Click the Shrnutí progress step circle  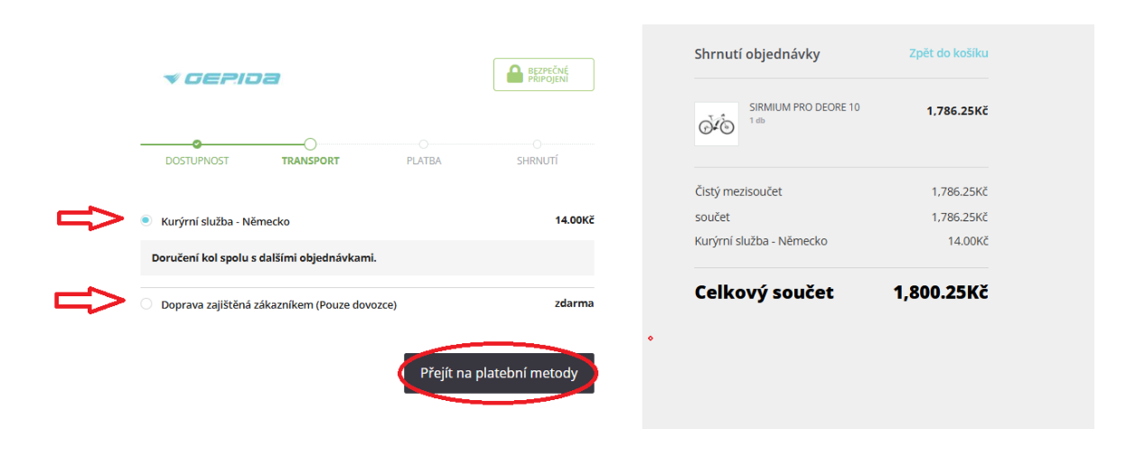coord(537,144)
